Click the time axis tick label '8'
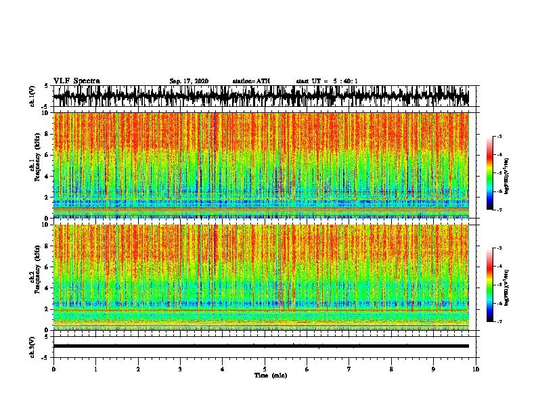The width and height of the screenshot is (536, 414). point(391,369)
